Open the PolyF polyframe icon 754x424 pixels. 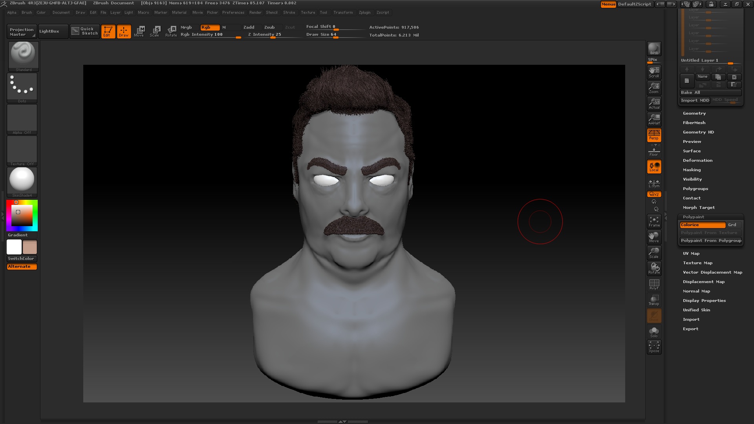[x=653, y=284]
